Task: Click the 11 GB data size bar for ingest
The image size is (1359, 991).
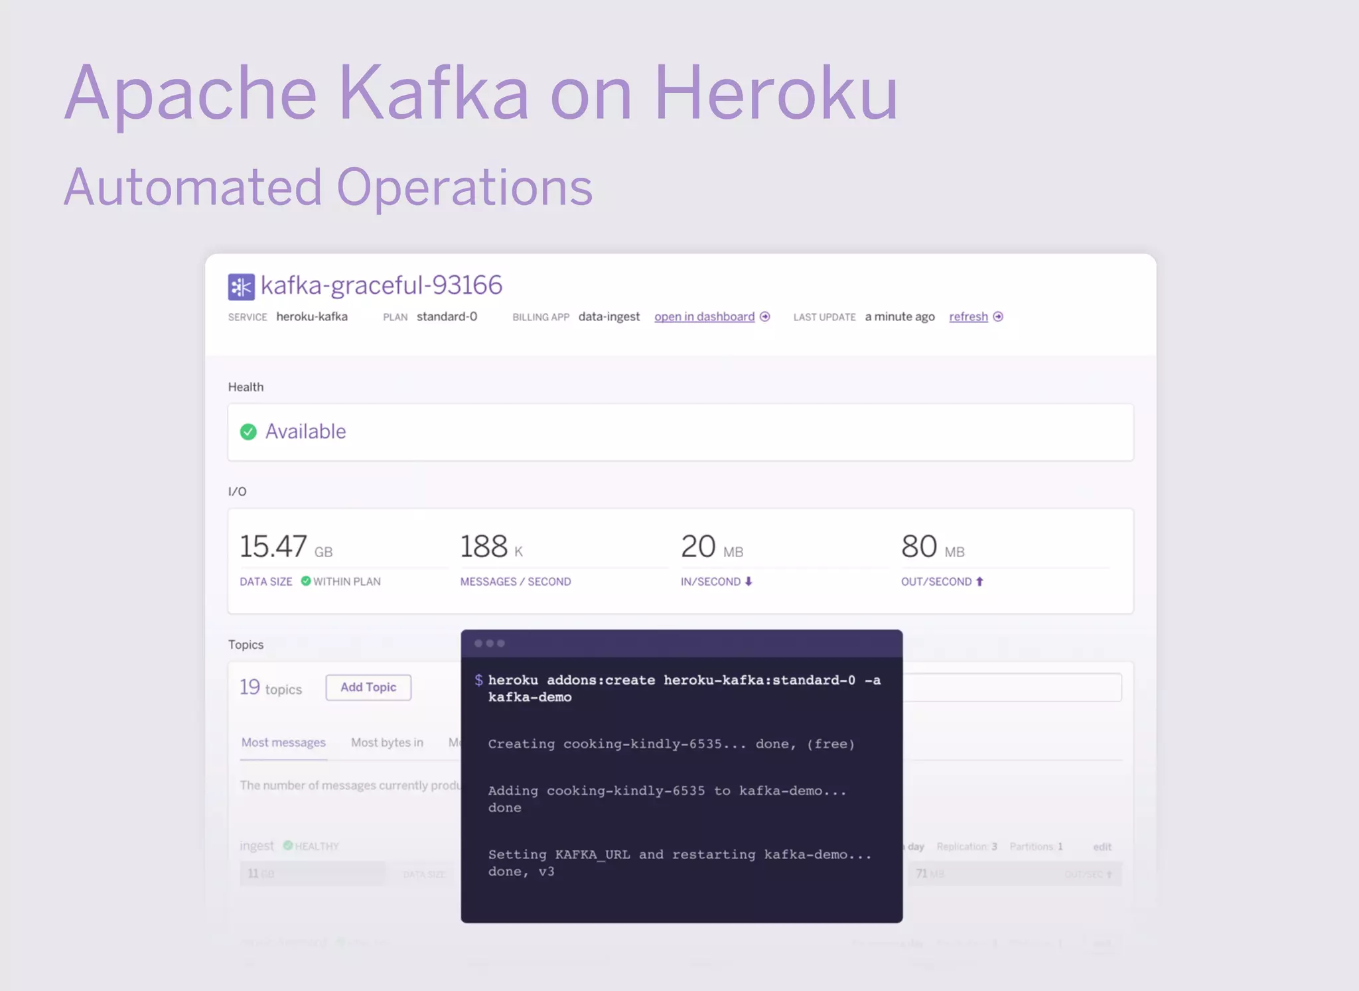Action: pos(313,874)
